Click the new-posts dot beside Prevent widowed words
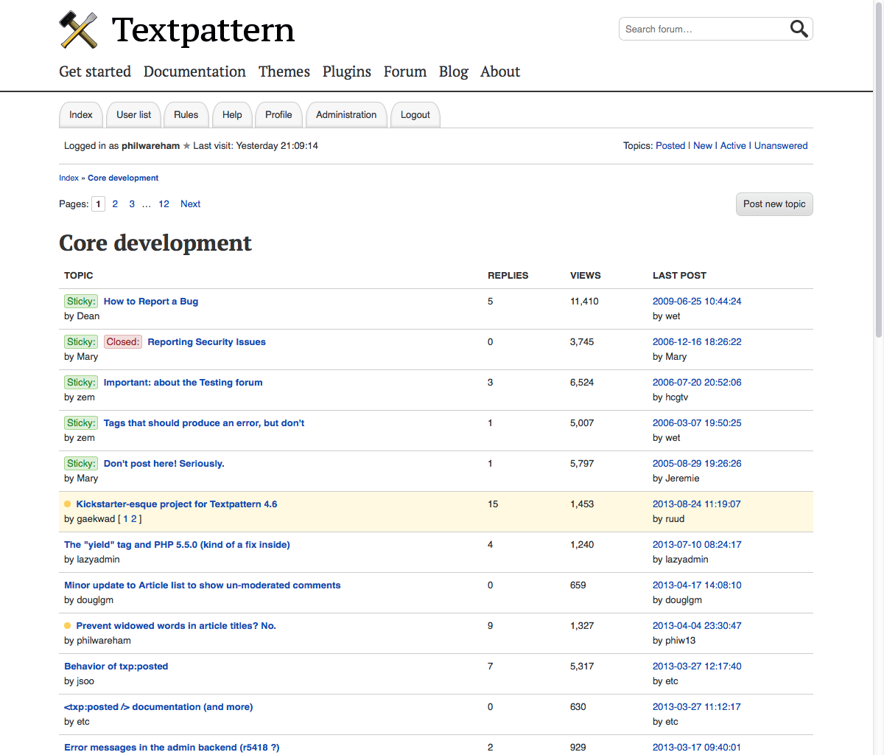Screen dimensions: 884x755 [68, 626]
